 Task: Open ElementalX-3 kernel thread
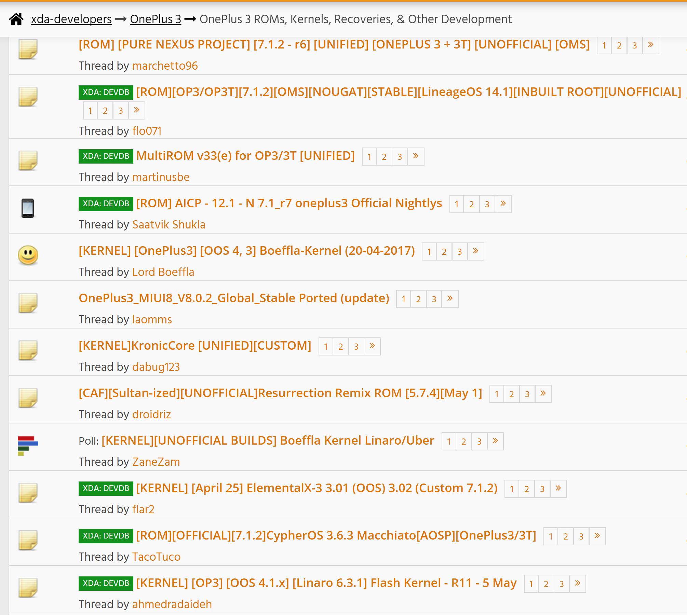tap(316, 488)
